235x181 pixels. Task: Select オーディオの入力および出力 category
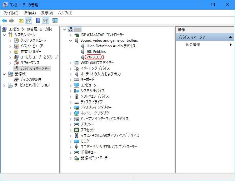coord(101,74)
